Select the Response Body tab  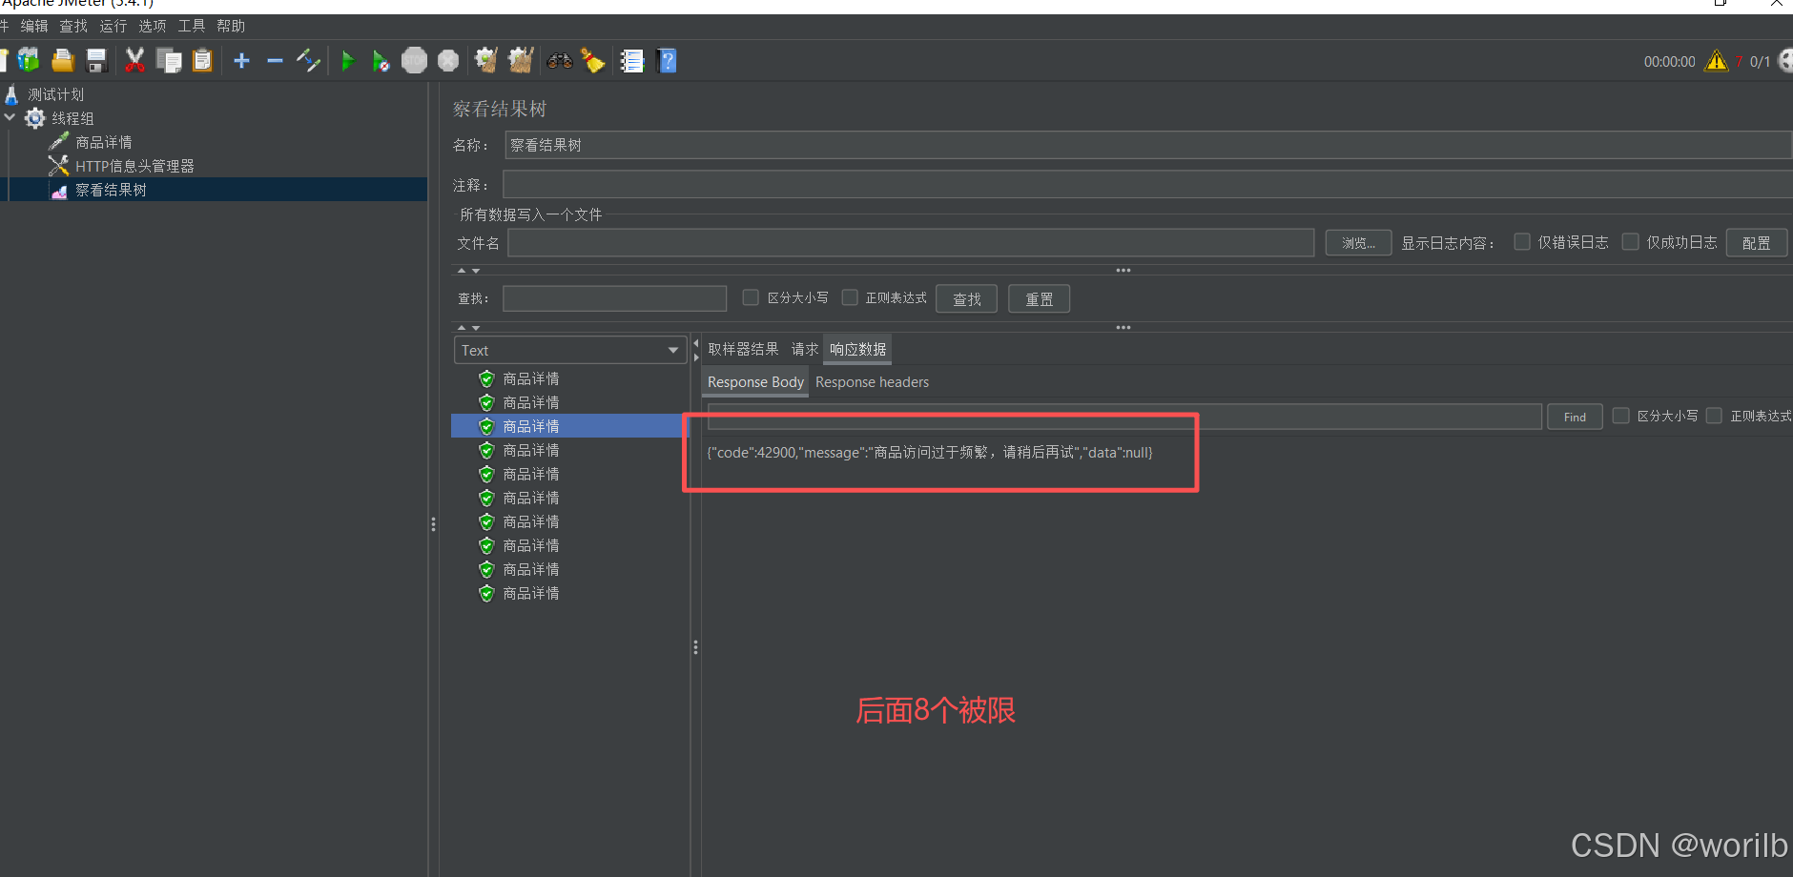click(755, 381)
